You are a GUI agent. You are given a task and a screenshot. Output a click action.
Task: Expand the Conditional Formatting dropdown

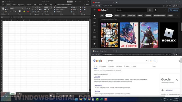click(68, 8)
